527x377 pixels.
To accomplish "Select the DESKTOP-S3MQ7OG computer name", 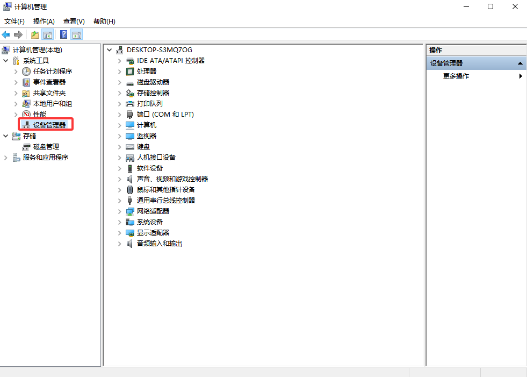I will (x=160, y=50).
